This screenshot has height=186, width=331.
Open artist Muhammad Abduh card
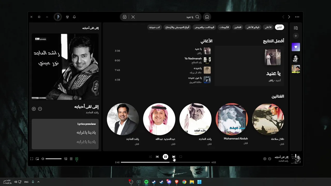pyautogui.click(x=232, y=125)
